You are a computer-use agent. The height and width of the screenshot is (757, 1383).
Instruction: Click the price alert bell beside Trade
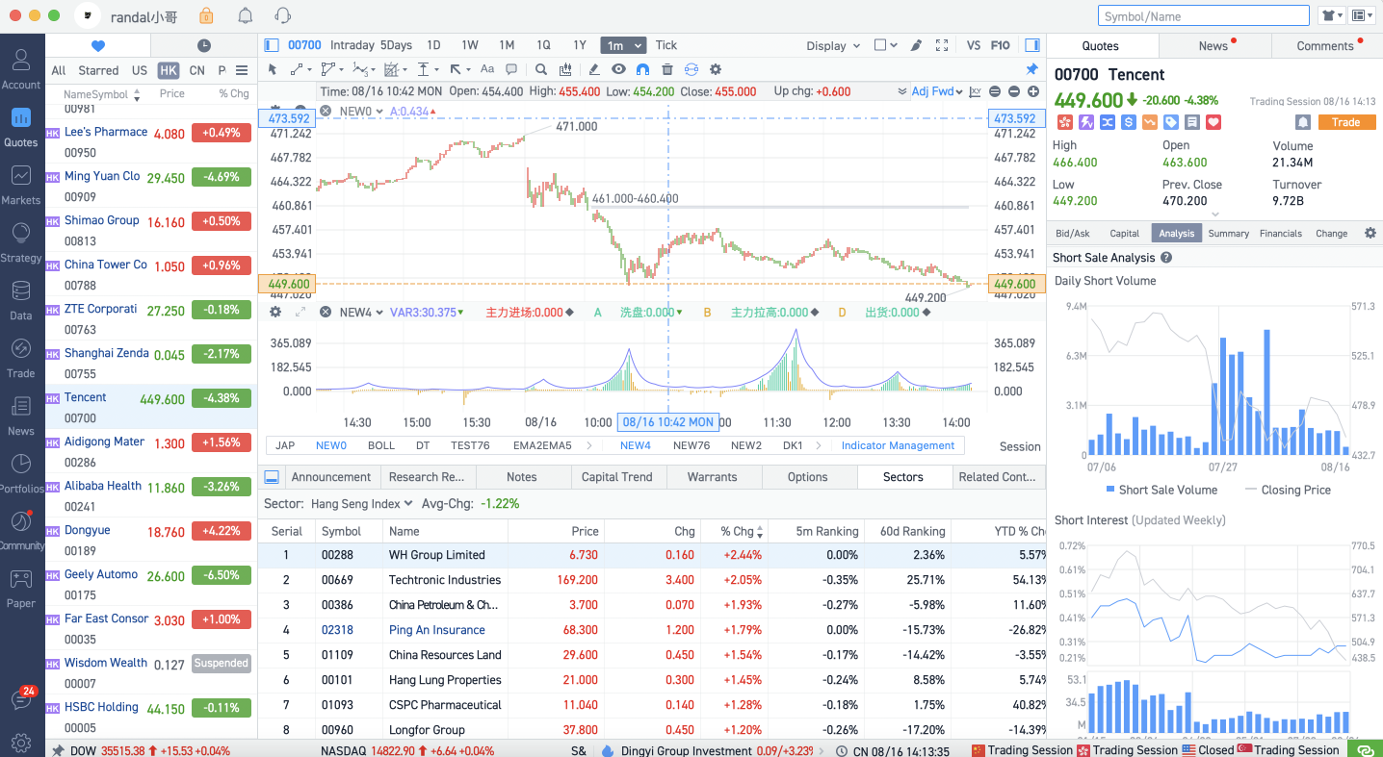click(x=1303, y=122)
